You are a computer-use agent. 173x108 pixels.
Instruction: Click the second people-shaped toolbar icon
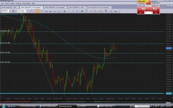(51, 11)
